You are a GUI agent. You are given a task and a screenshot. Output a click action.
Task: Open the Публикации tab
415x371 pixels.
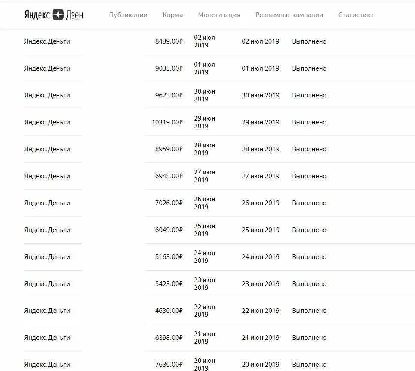[x=128, y=15]
